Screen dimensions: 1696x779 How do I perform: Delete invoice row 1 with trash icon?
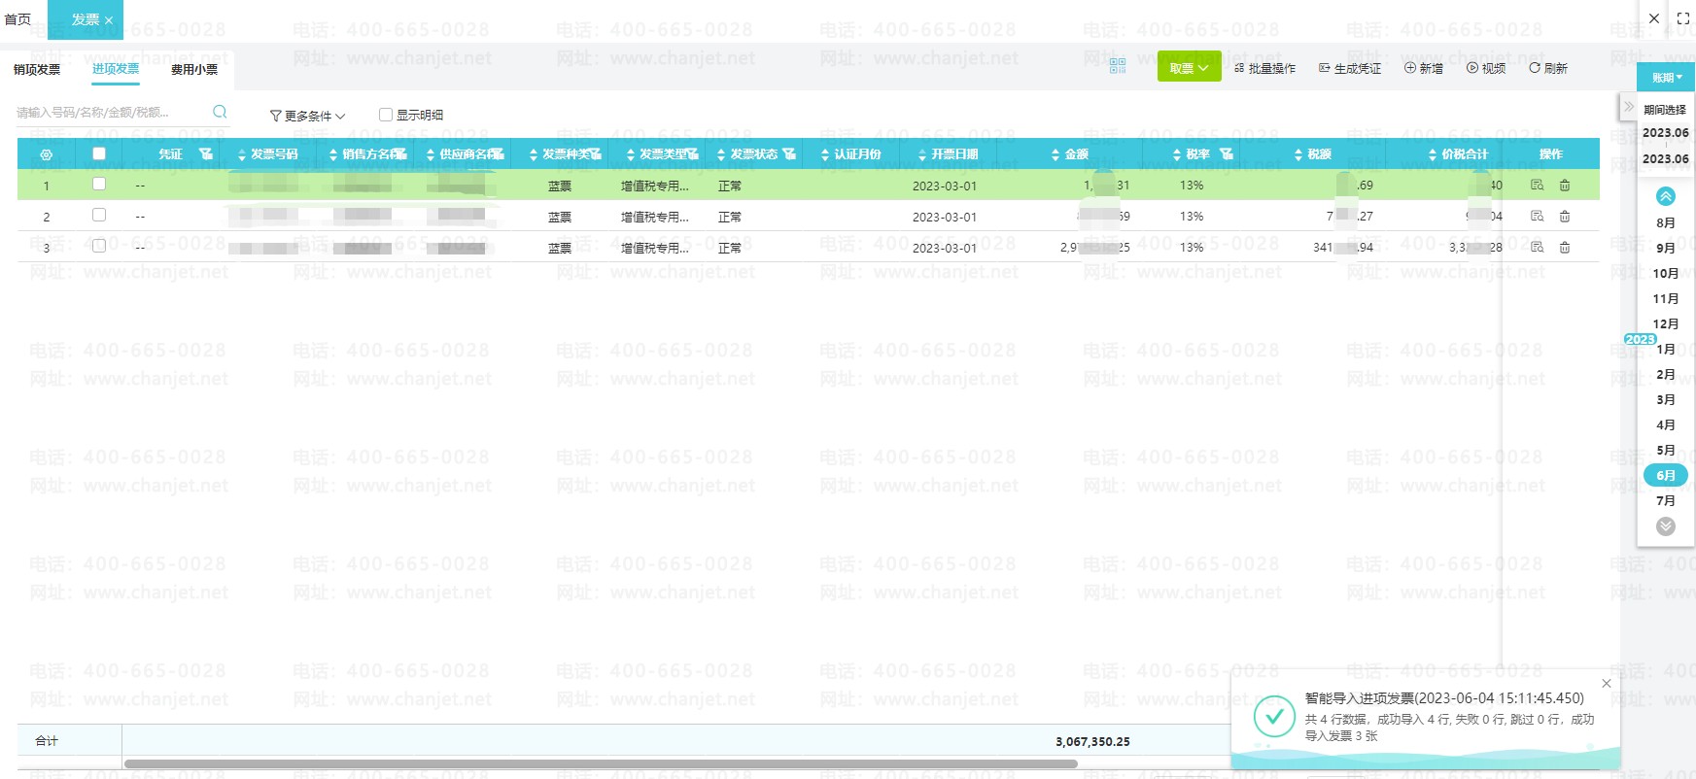[x=1565, y=185]
